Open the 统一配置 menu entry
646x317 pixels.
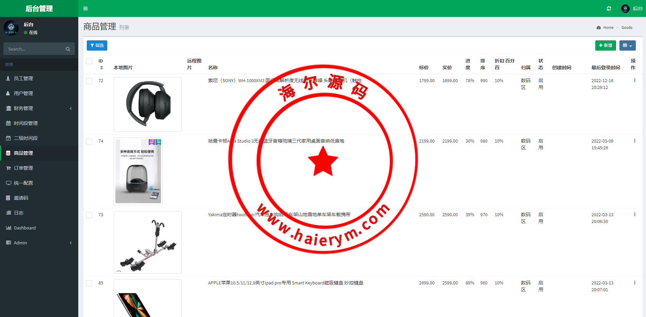(23, 183)
